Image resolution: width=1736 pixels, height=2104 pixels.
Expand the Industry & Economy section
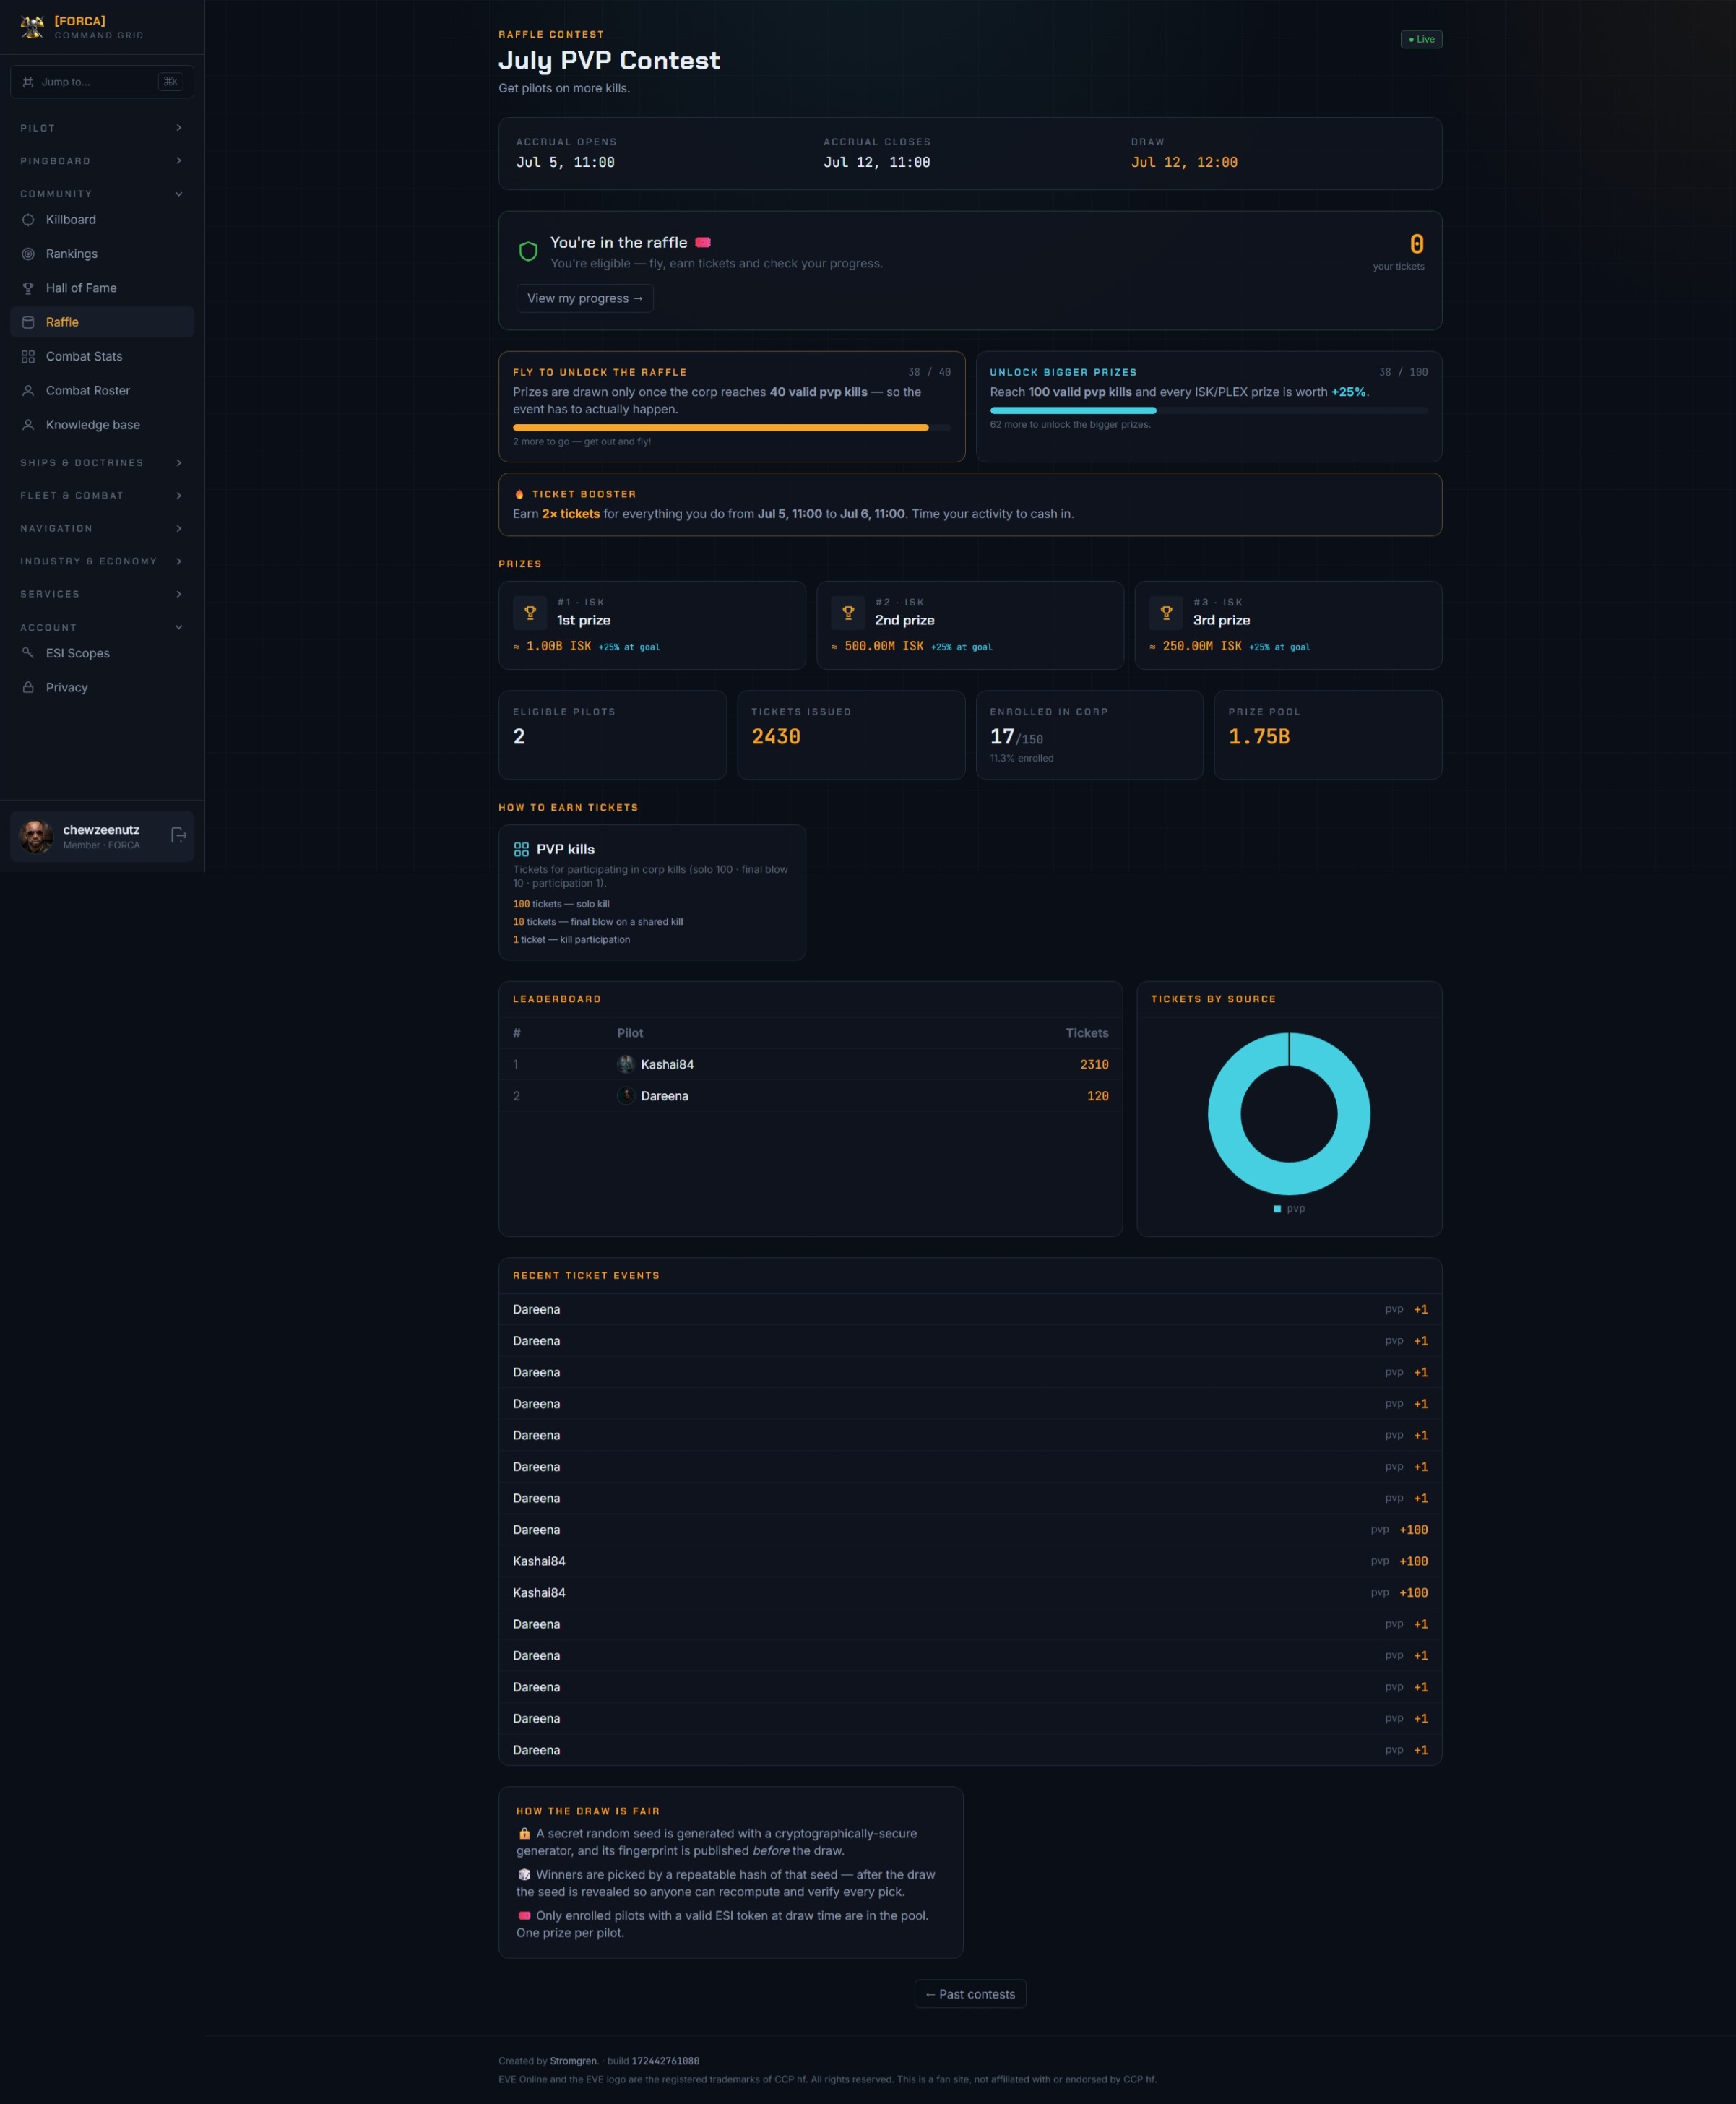[x=102, y=561]
